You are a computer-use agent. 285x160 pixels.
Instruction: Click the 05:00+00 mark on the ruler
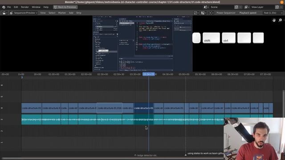click(184, 74)
